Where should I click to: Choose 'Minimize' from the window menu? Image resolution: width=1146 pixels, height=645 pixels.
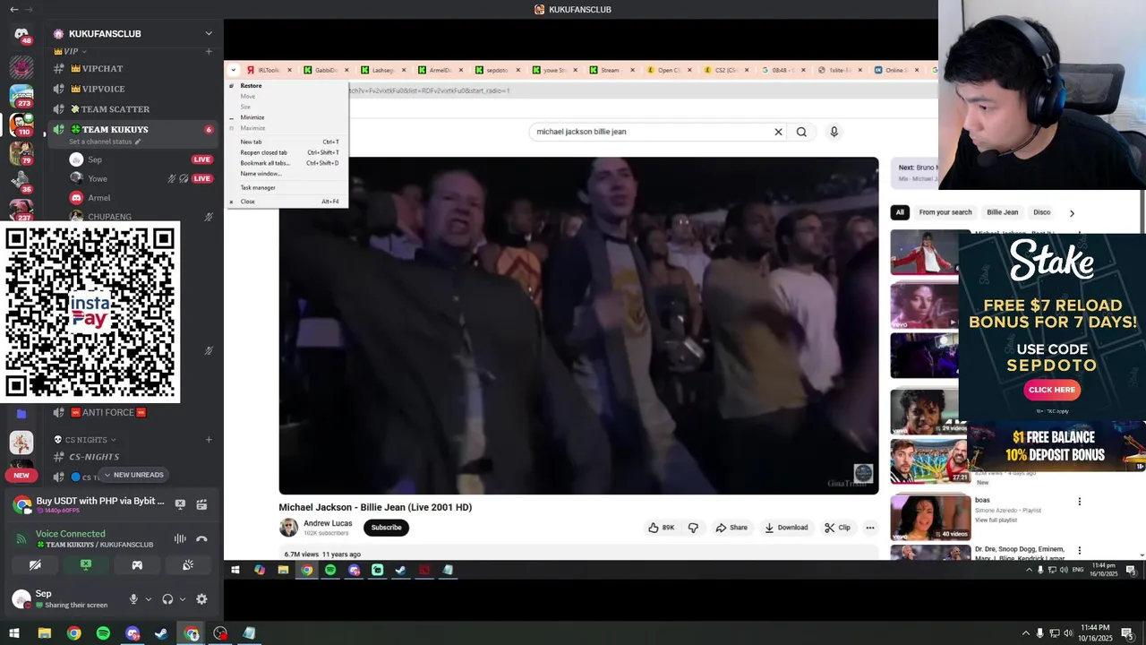(286, 117)
